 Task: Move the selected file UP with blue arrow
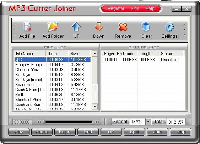click(76, 27)
